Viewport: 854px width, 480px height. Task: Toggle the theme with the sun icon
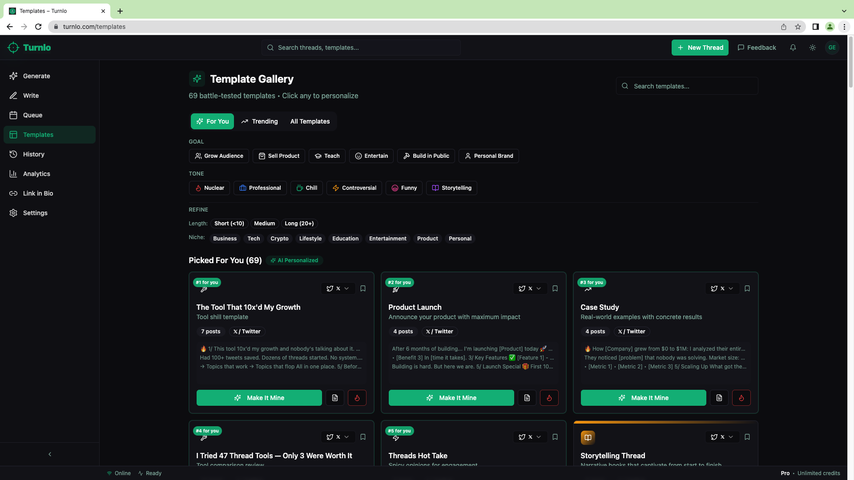point(813,48)
